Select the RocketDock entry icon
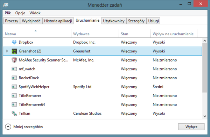210x137 pixels. 14,78
